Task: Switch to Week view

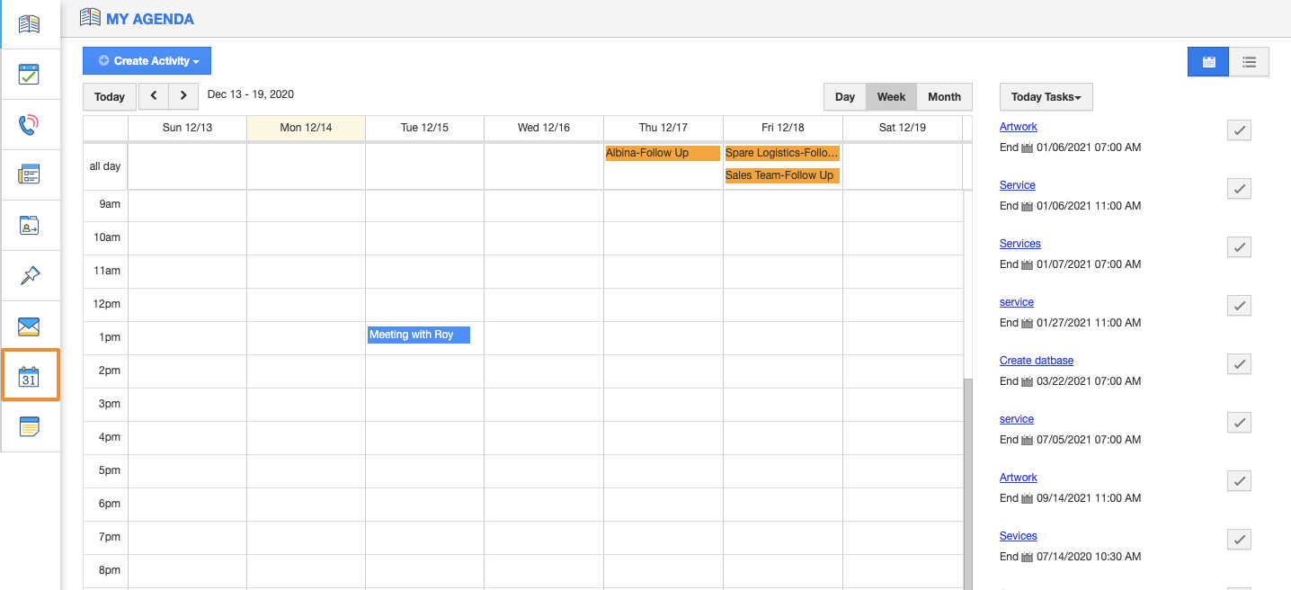Action: pos(892,96)
